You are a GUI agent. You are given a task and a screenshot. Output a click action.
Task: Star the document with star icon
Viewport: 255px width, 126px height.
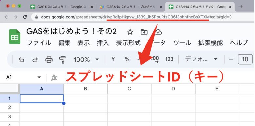pos(130,32)
